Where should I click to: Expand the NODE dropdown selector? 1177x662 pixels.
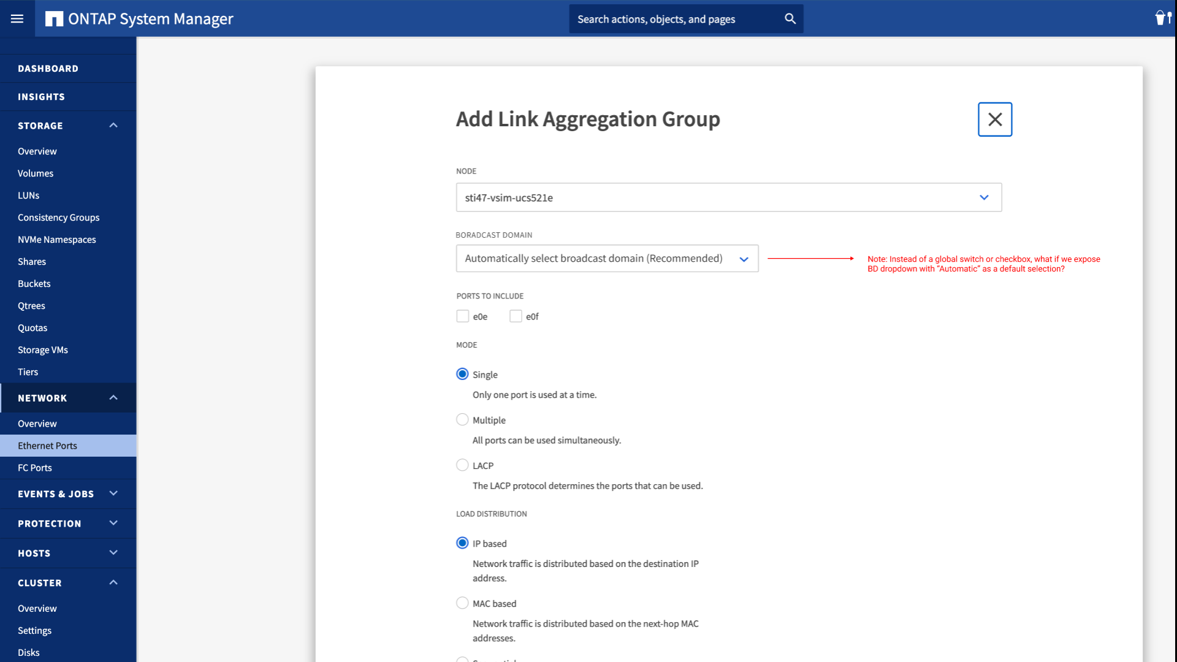984,197
